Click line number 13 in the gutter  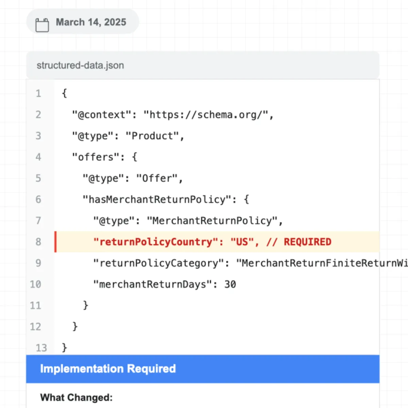40,348
